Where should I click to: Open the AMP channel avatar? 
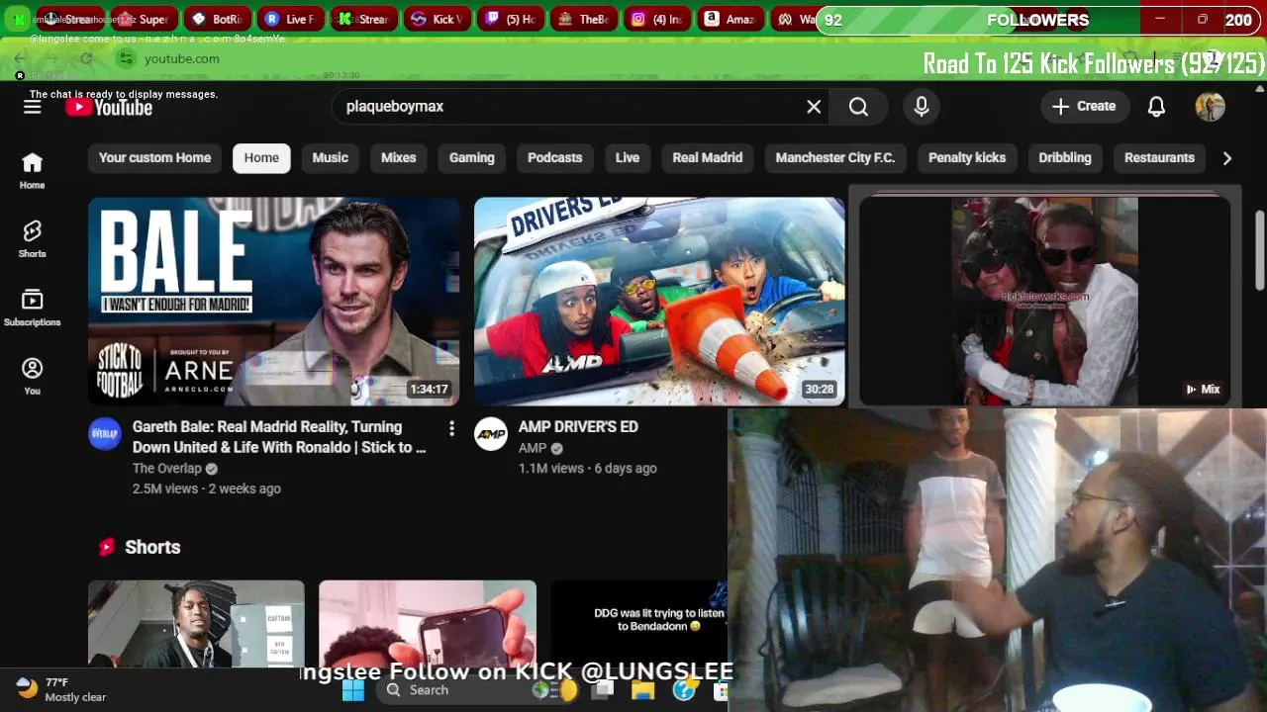click(491, 434)
